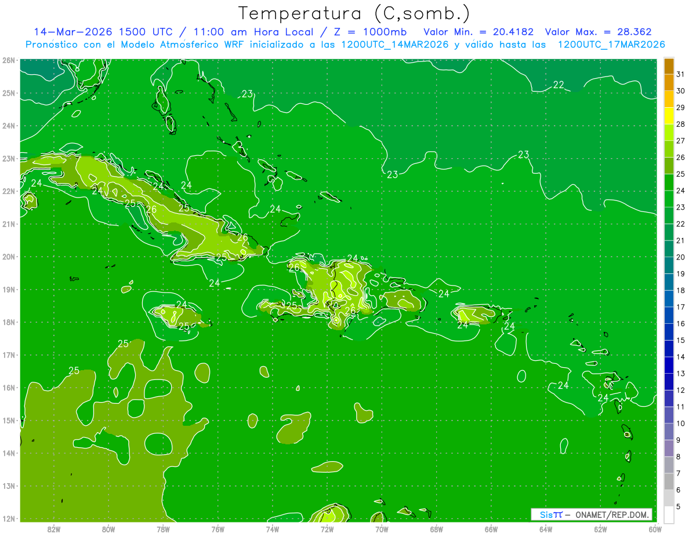Click the '13N' latitude axis label
696x537 pixels.
point(9,485)
